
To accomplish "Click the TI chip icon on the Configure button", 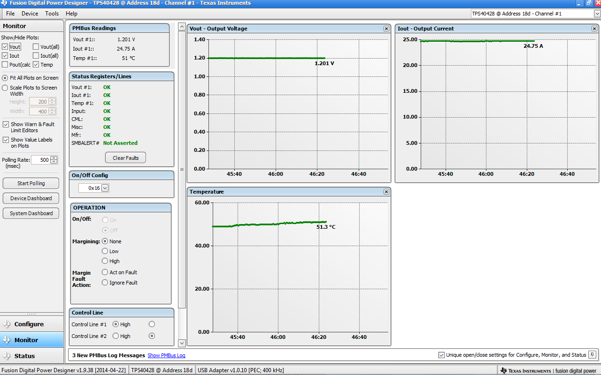I will coord(7,324).
